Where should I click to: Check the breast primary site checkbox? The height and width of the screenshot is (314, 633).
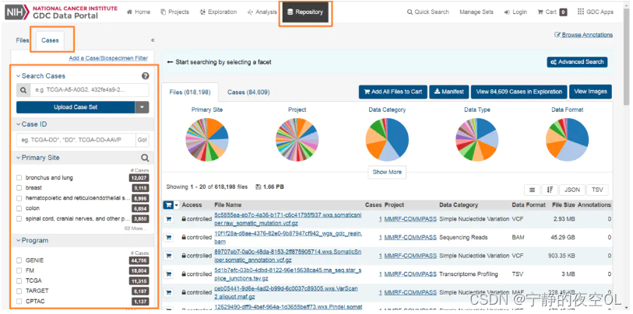click(x=19, y=188)
